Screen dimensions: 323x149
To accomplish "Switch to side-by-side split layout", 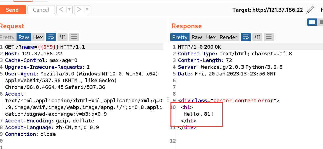I will coord(312,22).
